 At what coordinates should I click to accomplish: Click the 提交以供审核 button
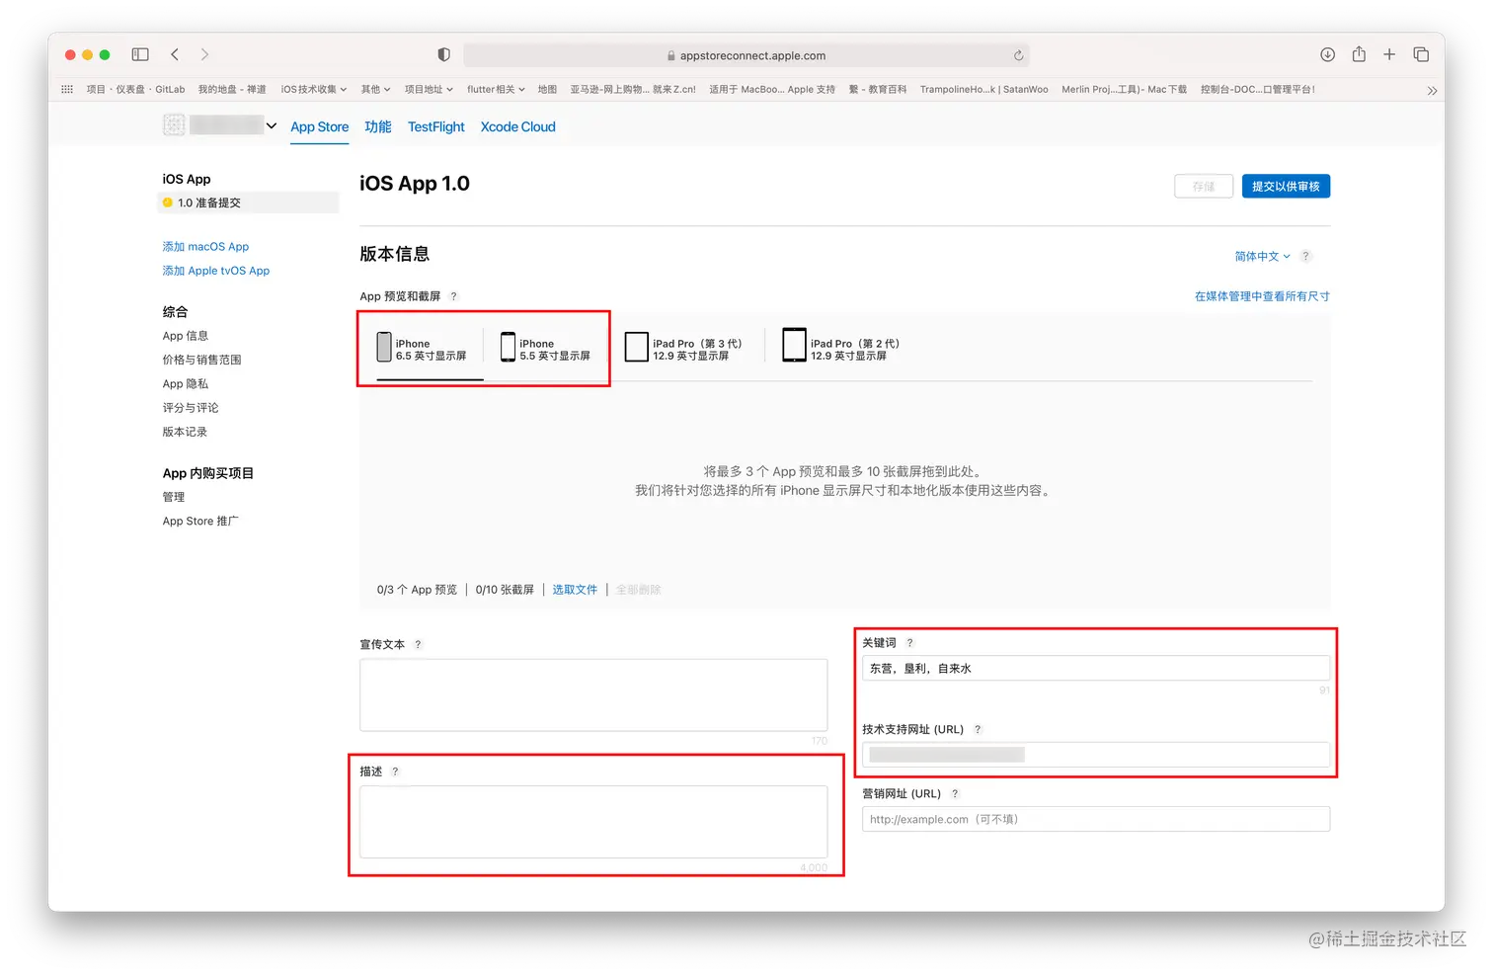pos(1286,186)
